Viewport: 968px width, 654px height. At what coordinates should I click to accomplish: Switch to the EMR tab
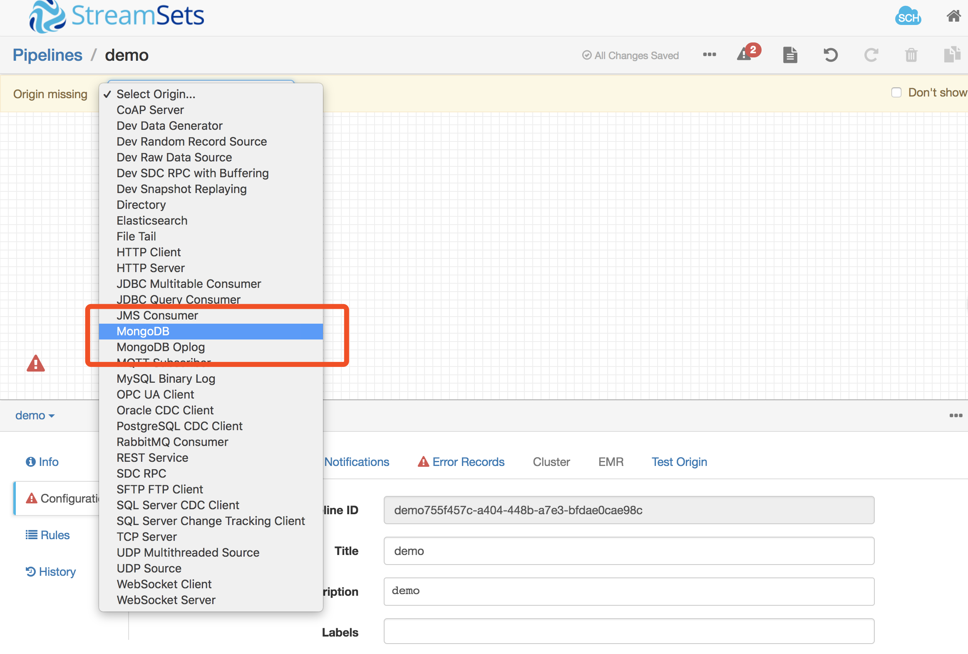point(611,462)
